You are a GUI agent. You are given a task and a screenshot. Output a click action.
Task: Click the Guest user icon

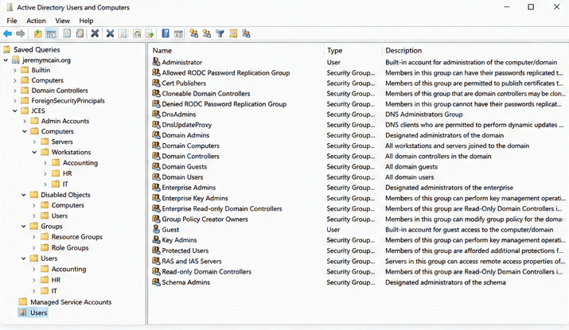[x=156, y=230]
